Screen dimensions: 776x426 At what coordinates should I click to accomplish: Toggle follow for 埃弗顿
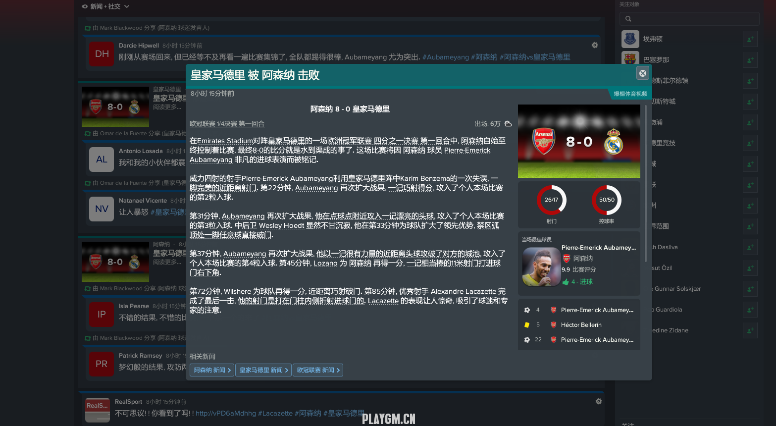[x=750, y=39]
